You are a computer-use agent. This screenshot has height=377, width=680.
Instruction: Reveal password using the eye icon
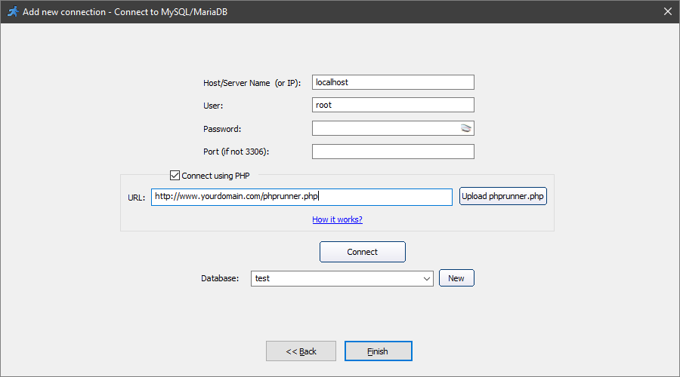pos(465,128)
